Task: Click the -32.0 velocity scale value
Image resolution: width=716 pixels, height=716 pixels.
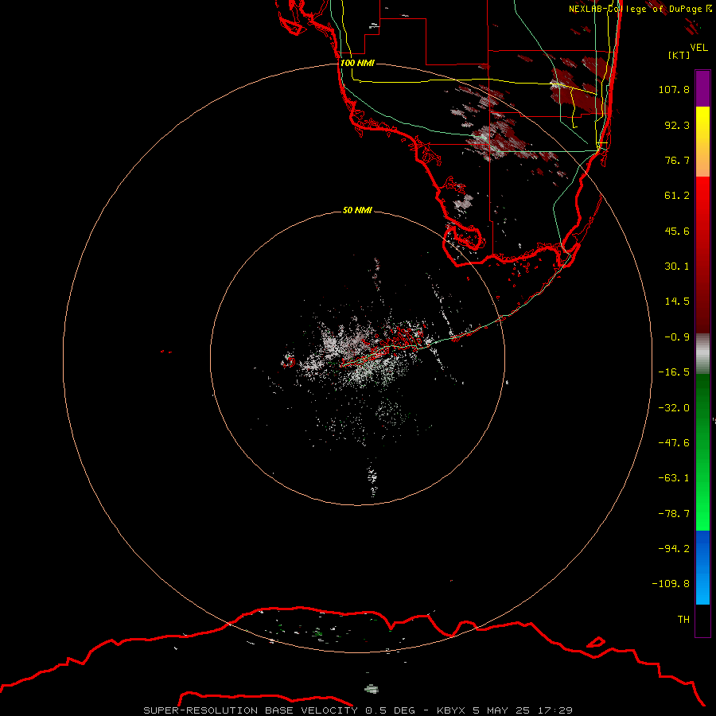Action: pos(674,408)
